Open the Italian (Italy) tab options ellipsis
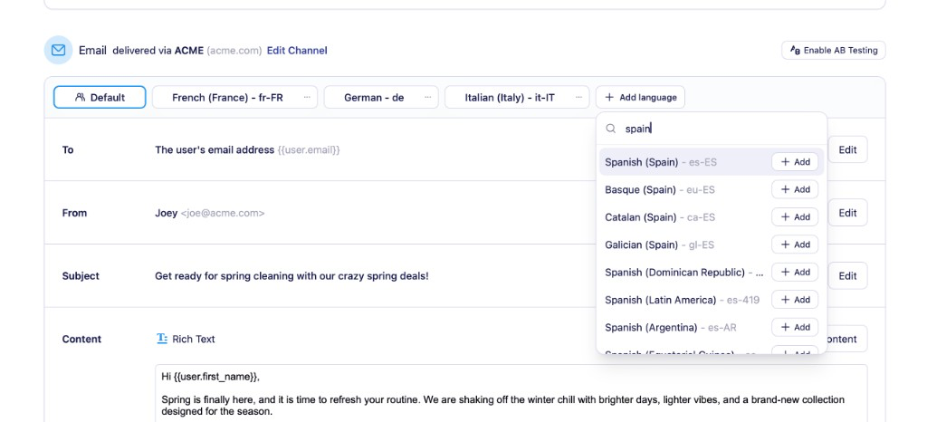Image resolution: width=927 pixels, height=422 pixels. [x=578, y=98]
